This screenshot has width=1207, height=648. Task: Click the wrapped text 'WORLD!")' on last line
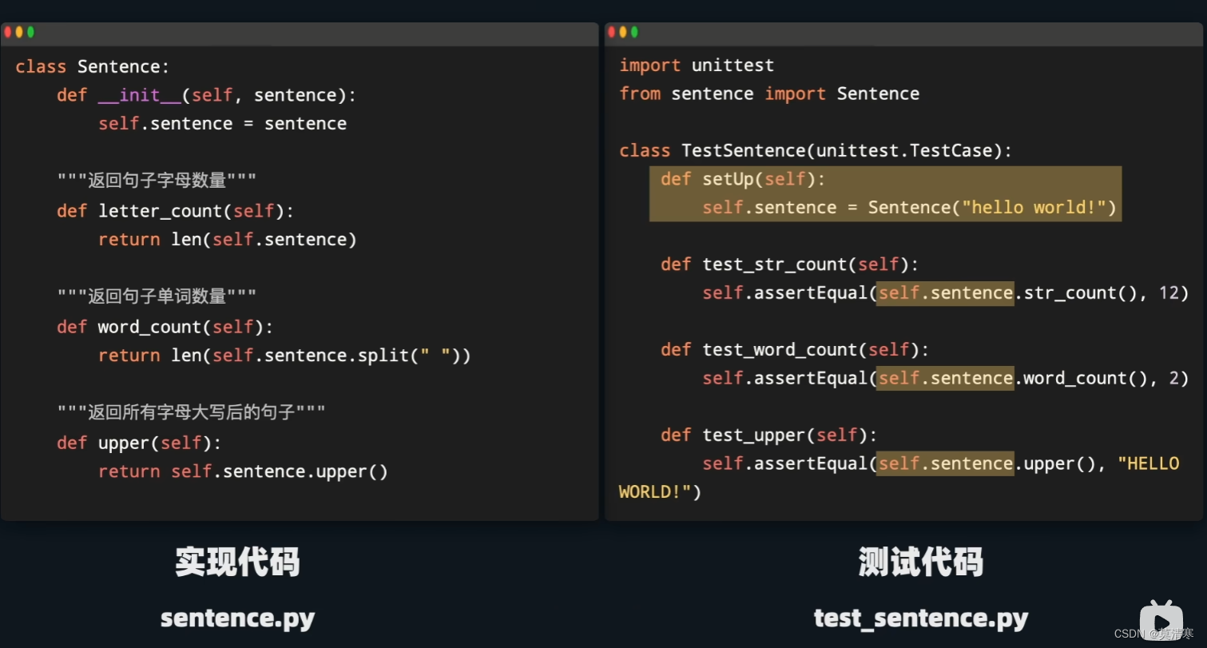pos(660,492)
